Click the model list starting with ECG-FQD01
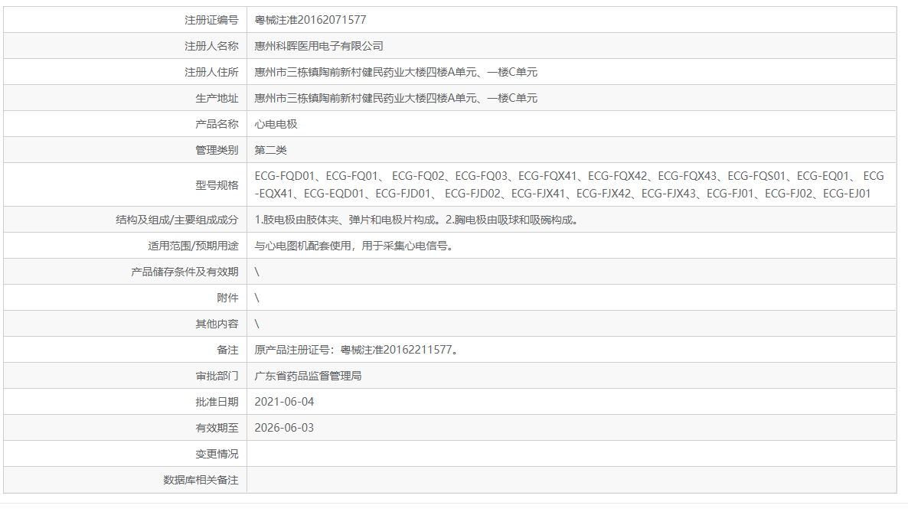This screenshot has height=512, width=908. 570,184
